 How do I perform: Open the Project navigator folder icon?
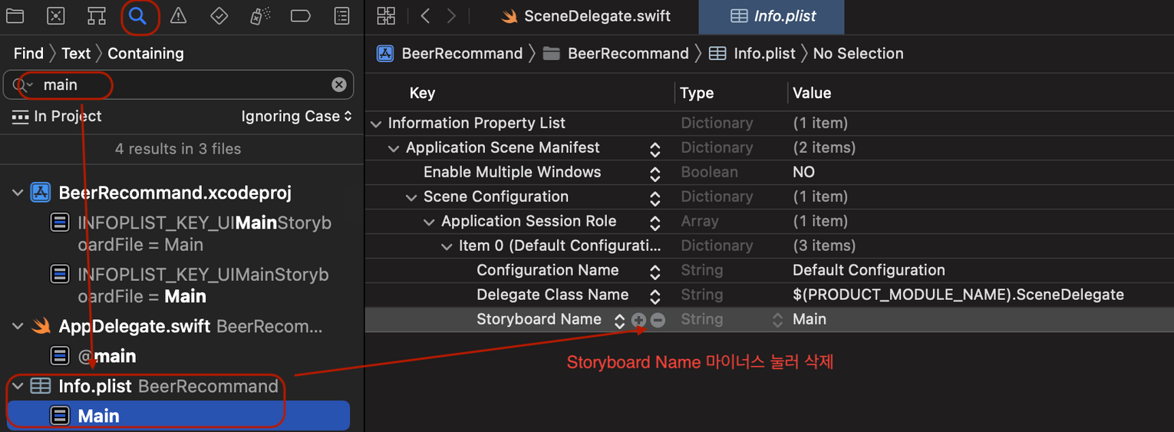pyautogui.click(x=15, y=15)
